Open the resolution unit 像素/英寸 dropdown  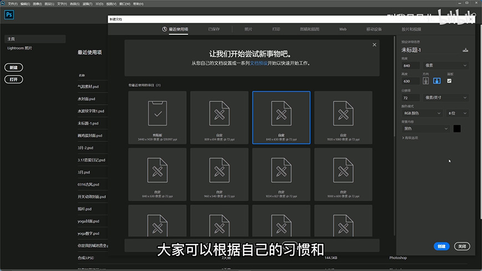[x=446, y=98]
